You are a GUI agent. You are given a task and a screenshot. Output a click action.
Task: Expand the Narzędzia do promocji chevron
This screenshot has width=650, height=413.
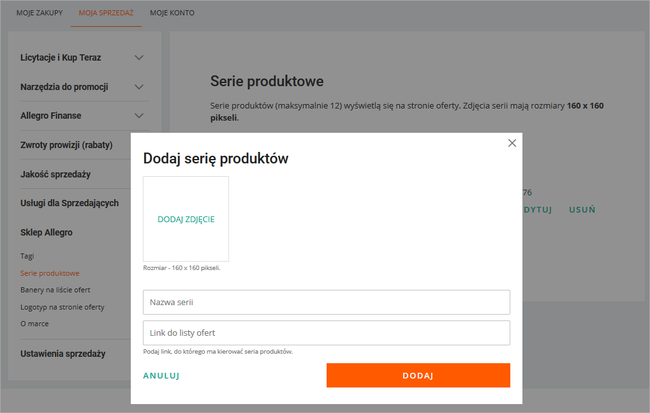pos(139,87)
